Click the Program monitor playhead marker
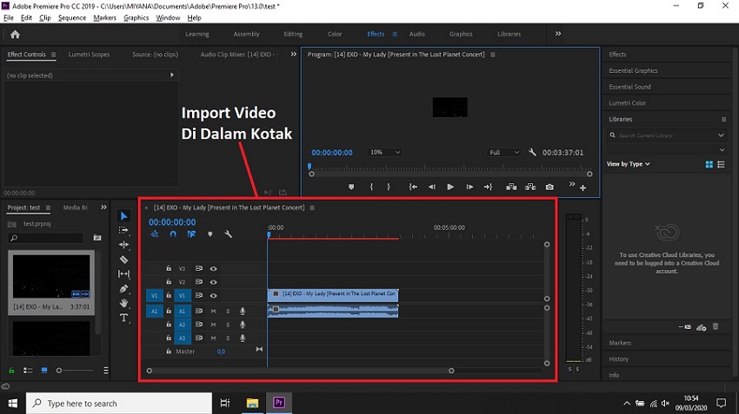 310,166
